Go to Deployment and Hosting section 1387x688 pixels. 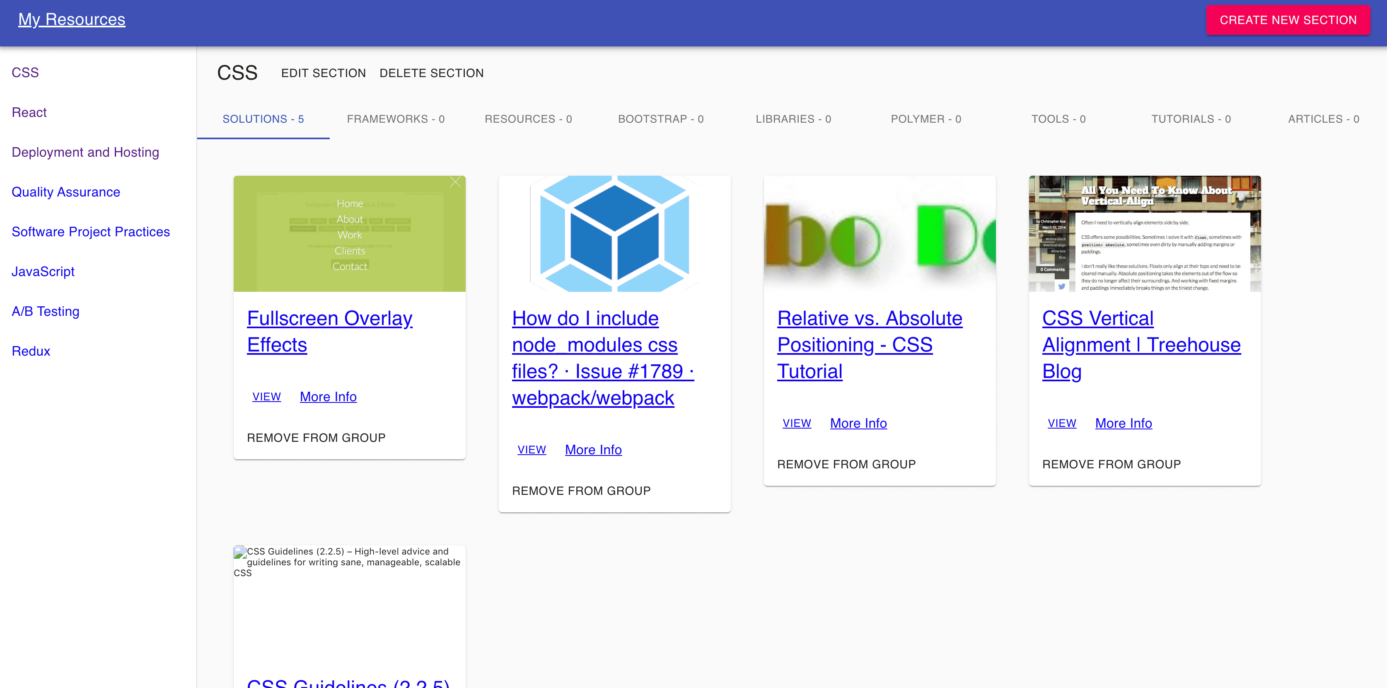(x=85, y=153)
